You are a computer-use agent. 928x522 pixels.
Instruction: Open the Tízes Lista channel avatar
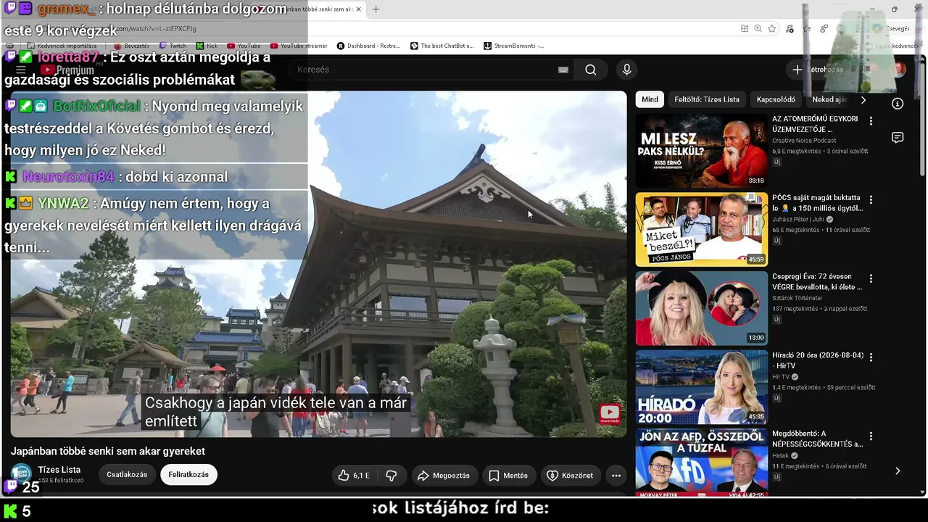point(21,474)
